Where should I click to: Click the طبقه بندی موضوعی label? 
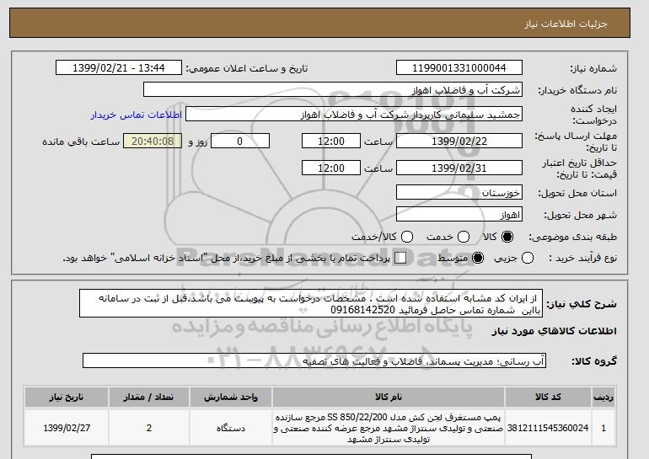[x=573, y=237]
